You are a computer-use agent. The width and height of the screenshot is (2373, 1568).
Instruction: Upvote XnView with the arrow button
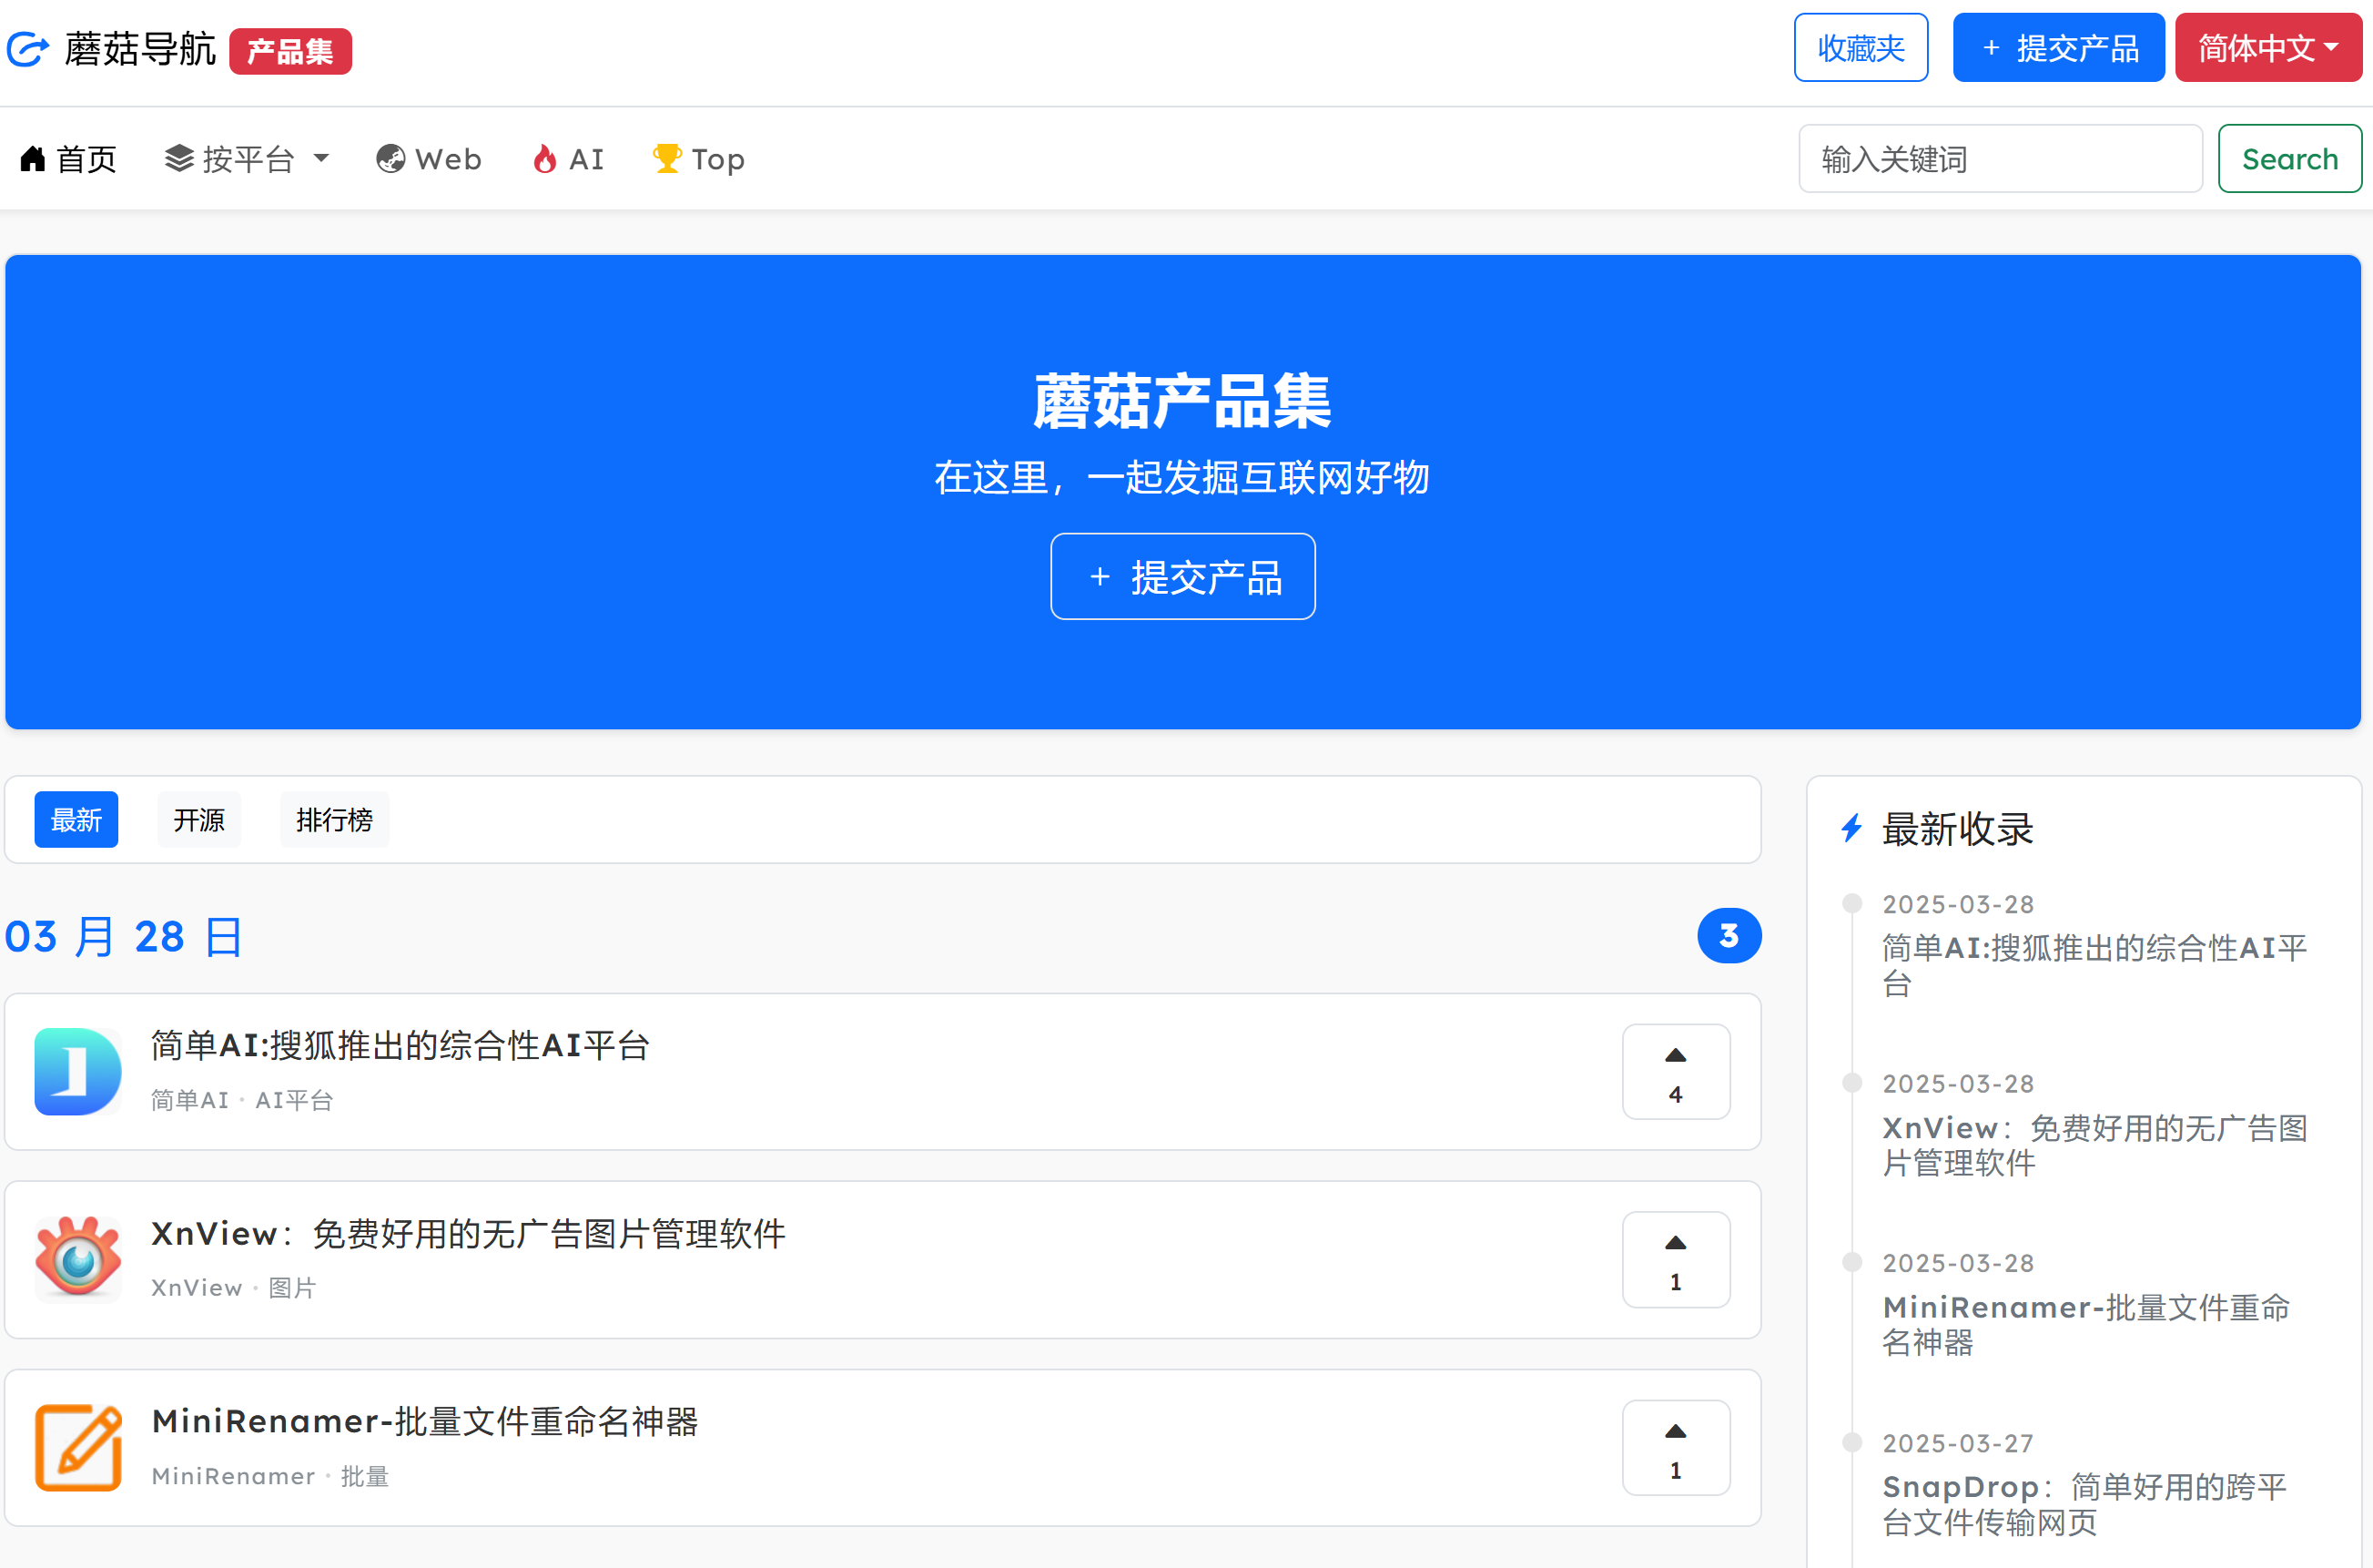click(1675, 1259)
